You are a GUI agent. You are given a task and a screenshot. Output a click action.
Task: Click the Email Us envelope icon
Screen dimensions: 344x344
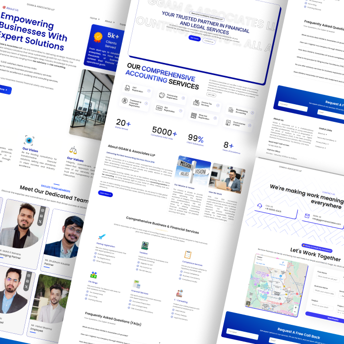(x=307, y=216)
